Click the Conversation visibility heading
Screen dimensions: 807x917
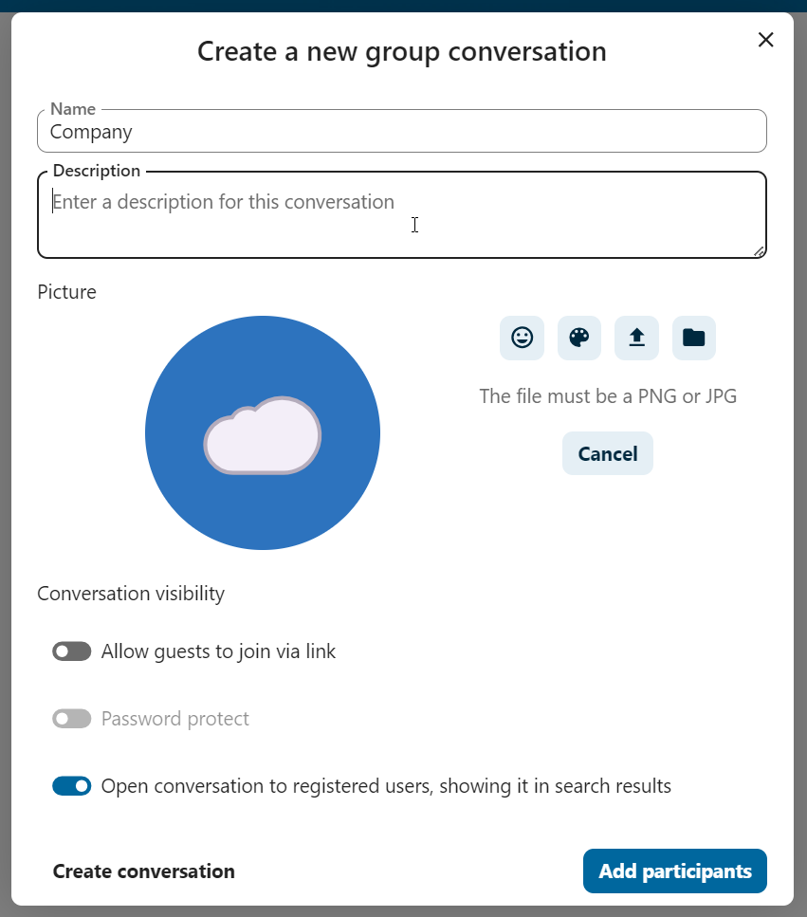131,594
